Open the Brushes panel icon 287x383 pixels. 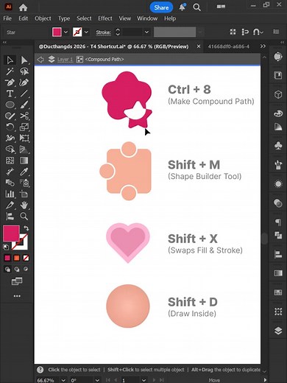278,165
